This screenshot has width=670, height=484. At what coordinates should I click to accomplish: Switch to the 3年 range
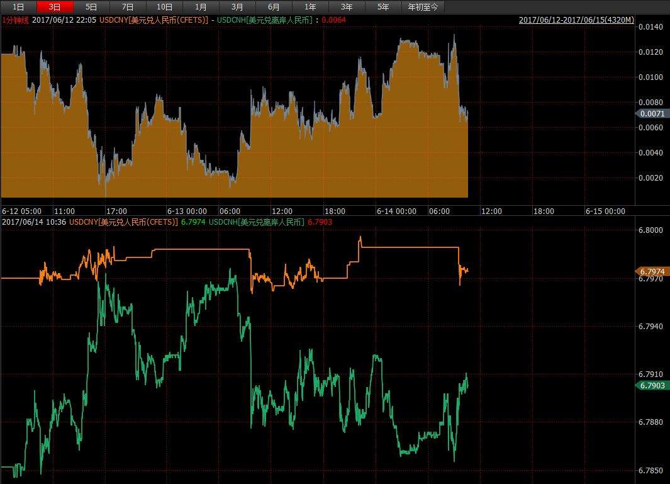pos(347,7)
